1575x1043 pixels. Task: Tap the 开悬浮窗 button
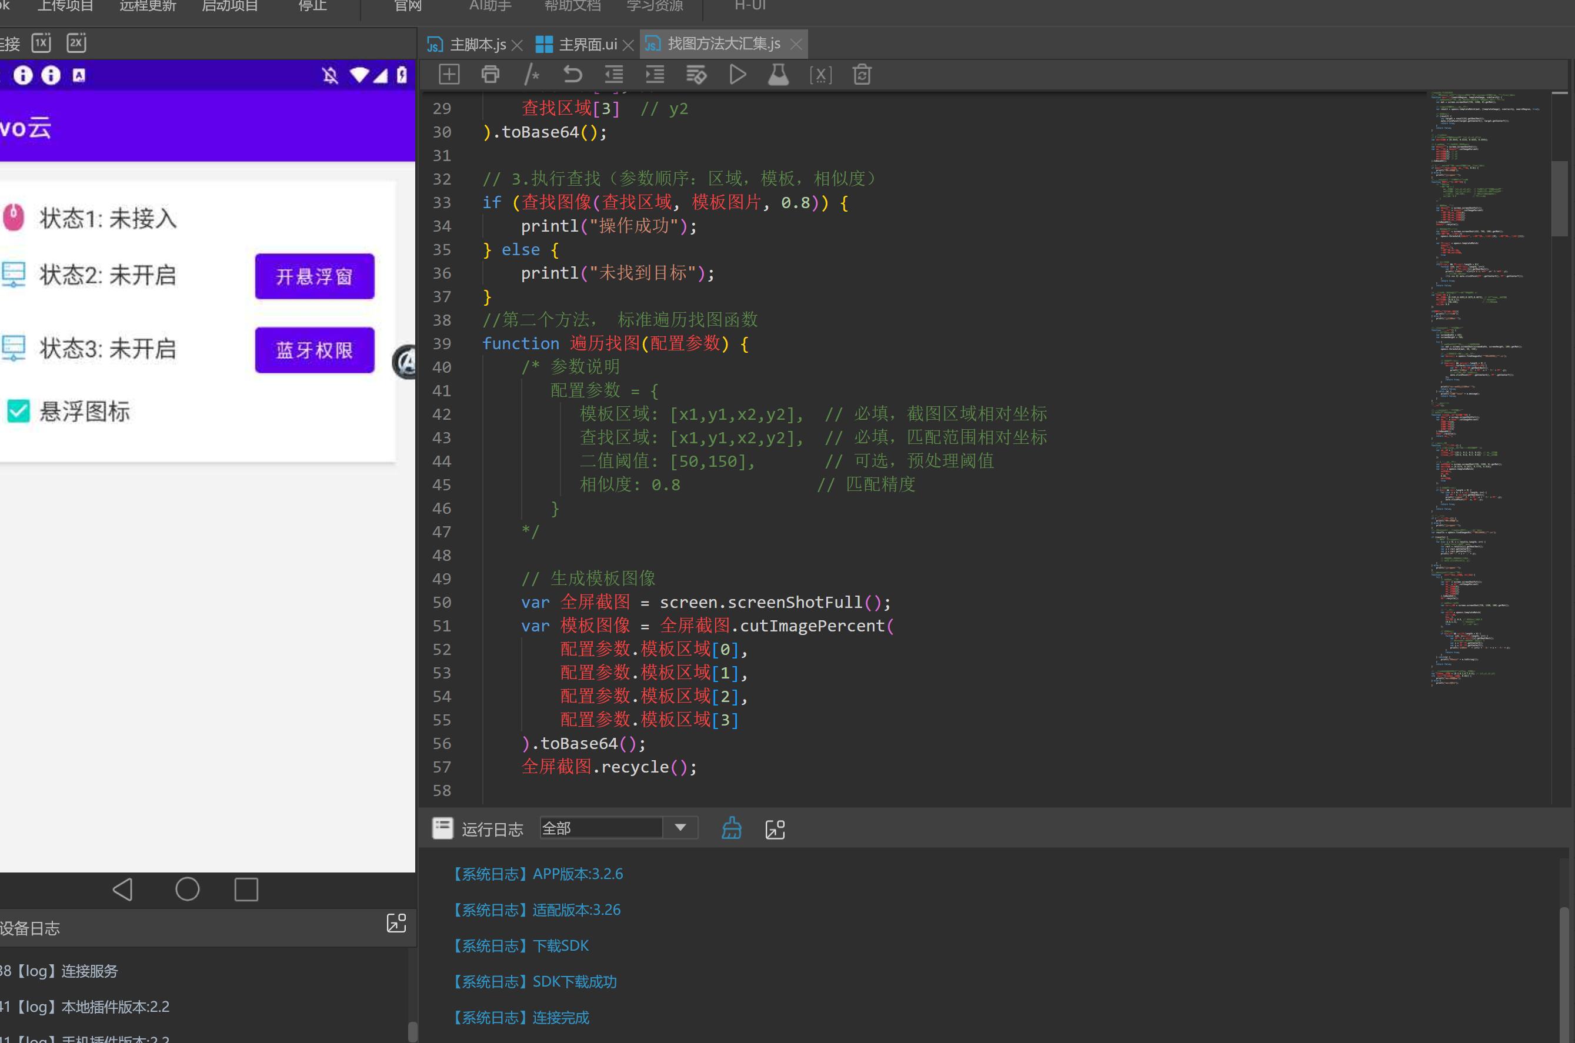click(x=315, y=276)
